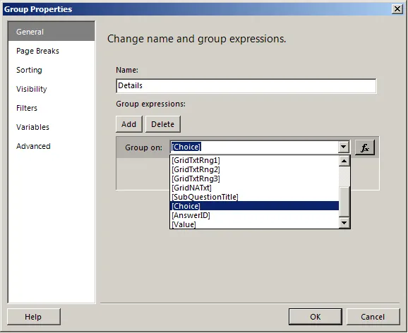Viewport: 408px width, 333px height.
Task: Cancel the Group Properties dialog
Action: pos(373,317)
